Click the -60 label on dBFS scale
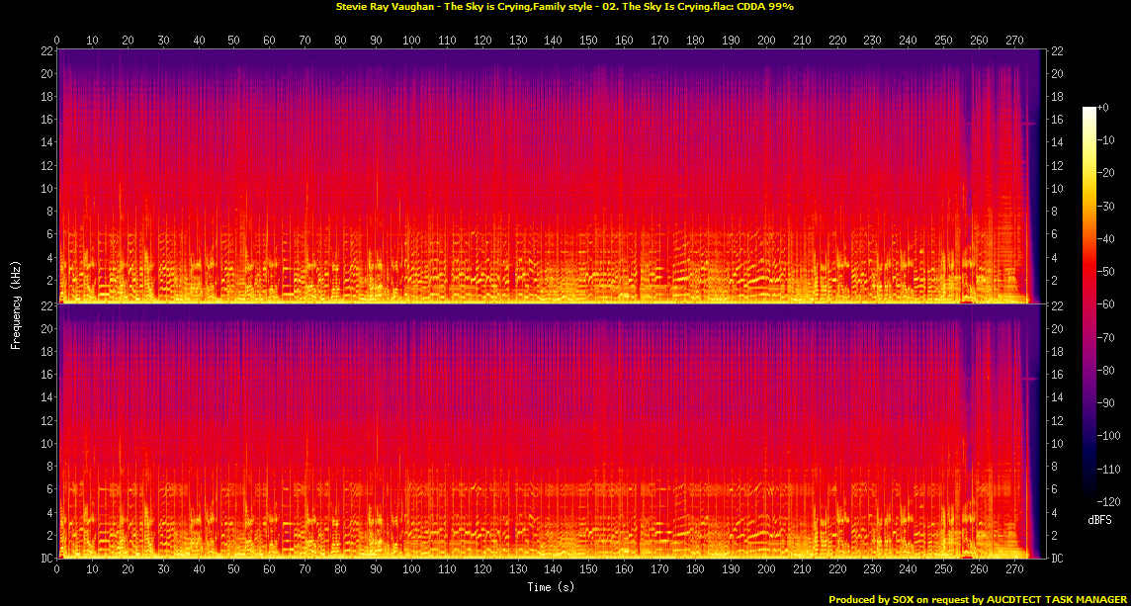The width and height of the screenshot is (1131, 606). pyautogui.click(x=1106, y=304)
